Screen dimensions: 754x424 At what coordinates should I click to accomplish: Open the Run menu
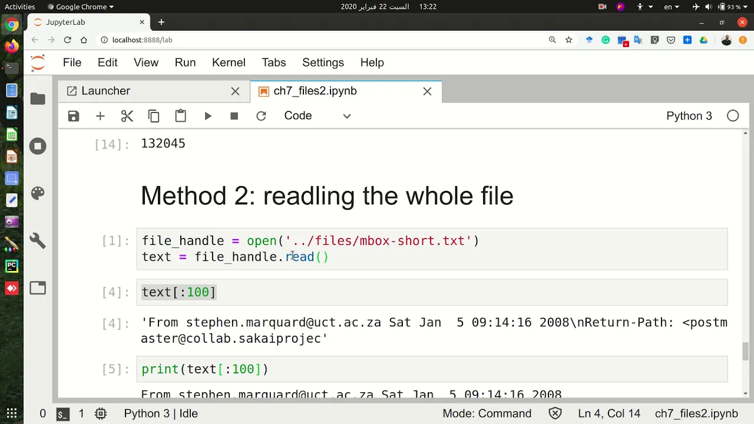(185, 62)
